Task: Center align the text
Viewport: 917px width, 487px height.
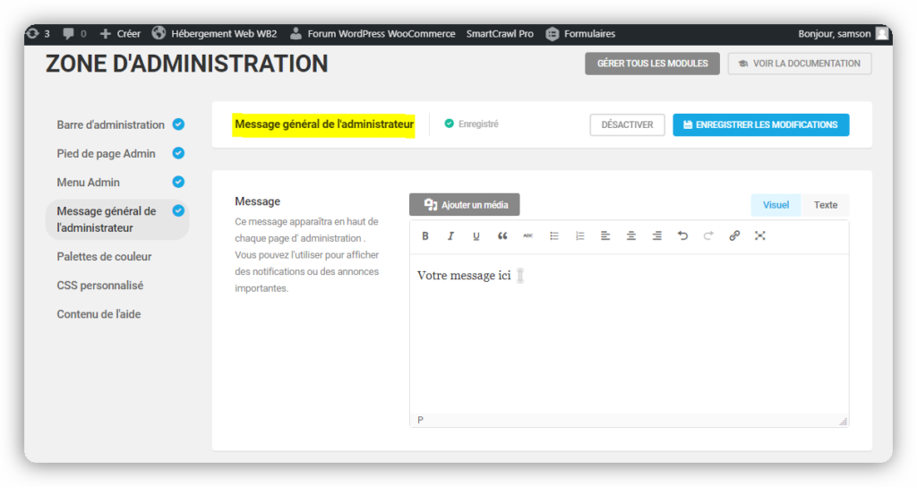Action: click(x=631, y=236)
